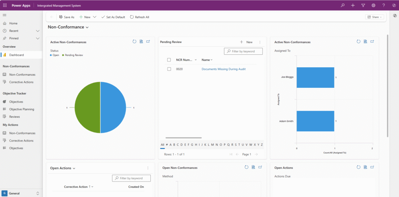Image resolution: width=399 pixels, height=197 pixels.
Task: Toggle the select-all checkbox in Pending Review
Action: click(x=169, y=60)
